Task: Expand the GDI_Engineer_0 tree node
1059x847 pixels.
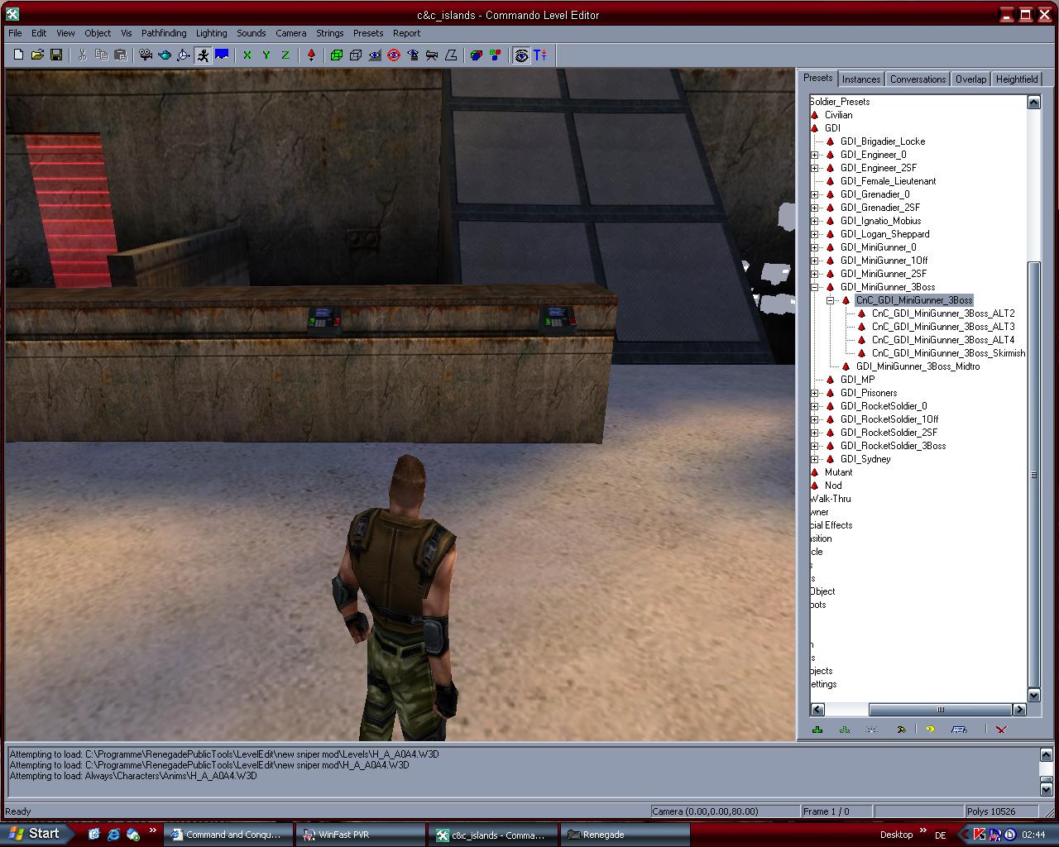Action: click(815, 155)
